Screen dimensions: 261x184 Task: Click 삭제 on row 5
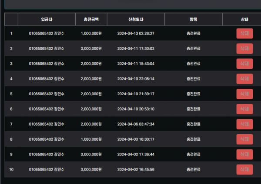click(x=244, y=94)
